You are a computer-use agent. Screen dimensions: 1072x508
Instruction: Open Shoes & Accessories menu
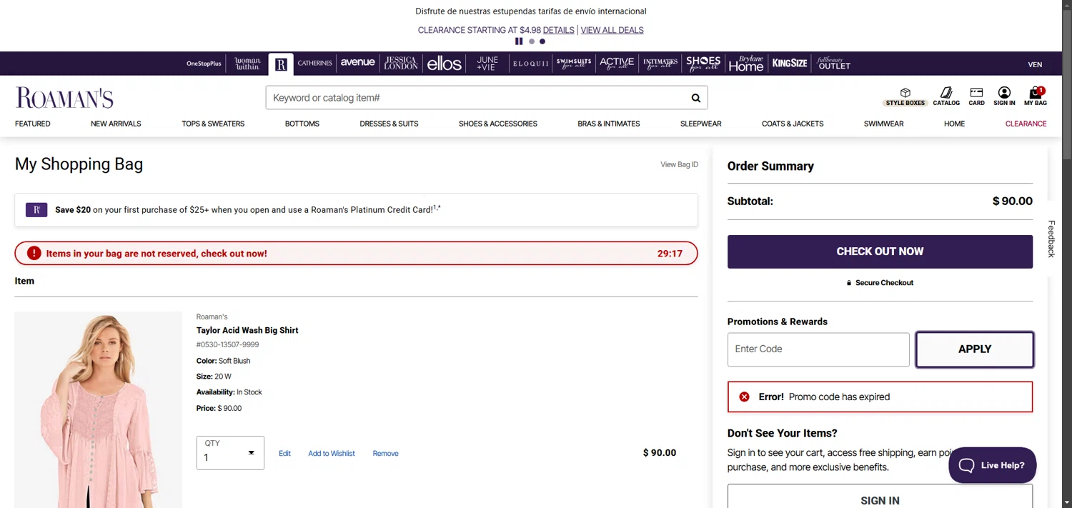click(x=498, y=124)
